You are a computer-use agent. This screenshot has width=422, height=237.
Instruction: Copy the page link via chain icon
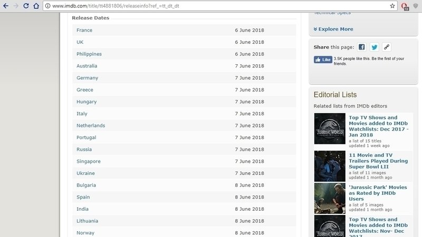[x=387, y=47]
